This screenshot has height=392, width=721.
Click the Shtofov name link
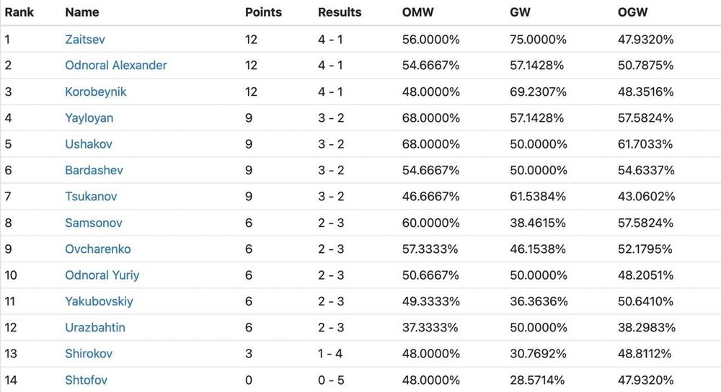[87, 380]
